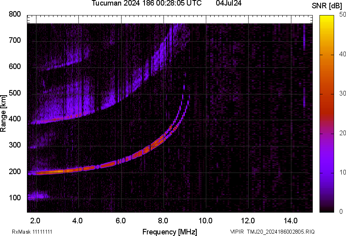
Task: Click the file name 'TMJ20_2024186002805.RIQ'
Action: pyautogui.click(x=281, y=232)
